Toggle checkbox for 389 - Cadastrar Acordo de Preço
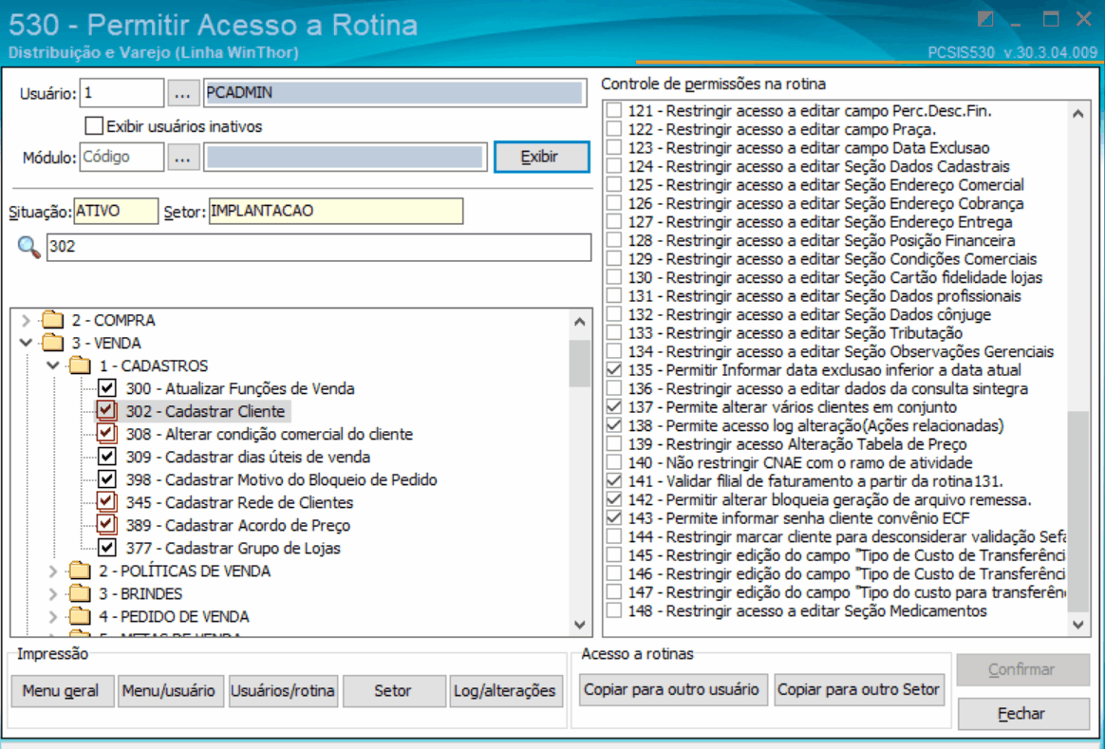The width and height of the screenshot is (1105, 749). point(106,525)
